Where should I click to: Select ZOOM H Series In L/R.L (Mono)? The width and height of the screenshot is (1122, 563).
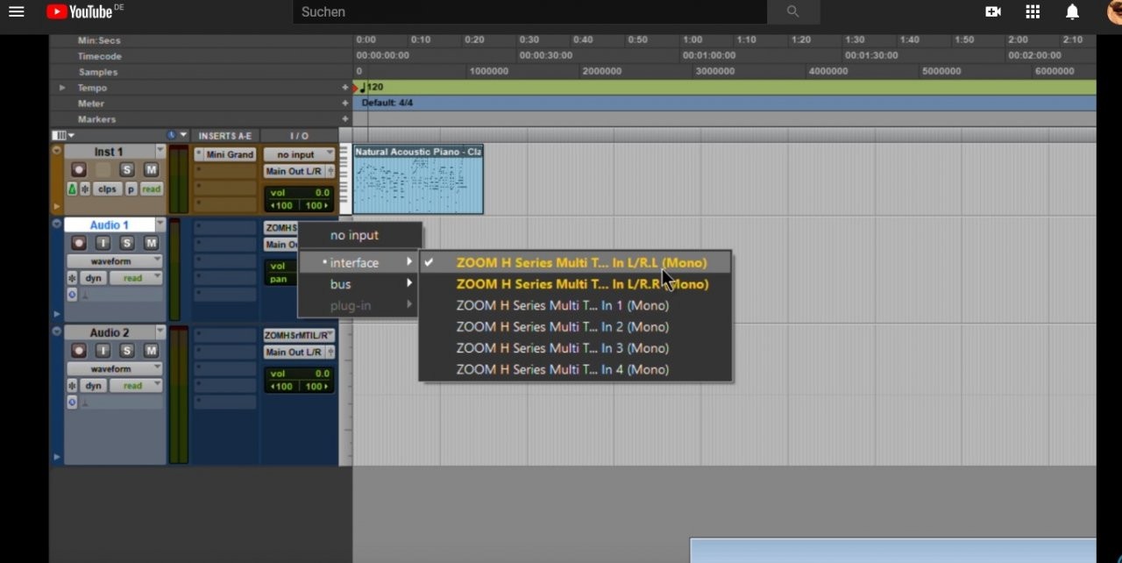click(576, 262)
